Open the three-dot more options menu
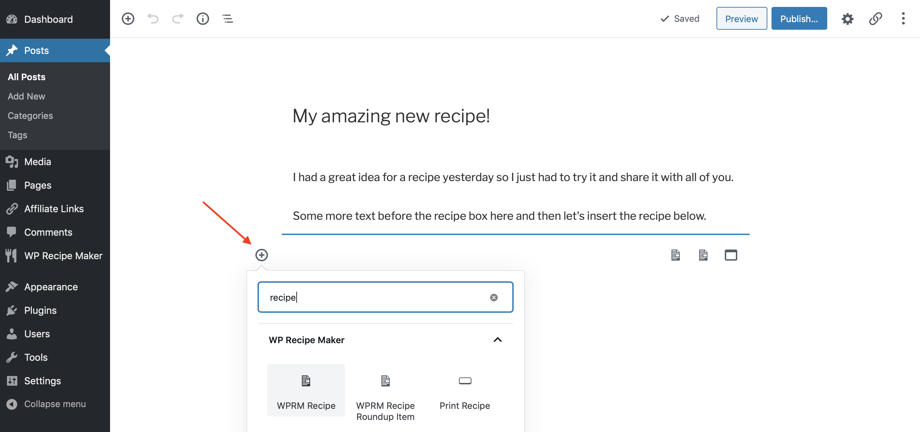 pyautogui.click(x=903, y=19)
